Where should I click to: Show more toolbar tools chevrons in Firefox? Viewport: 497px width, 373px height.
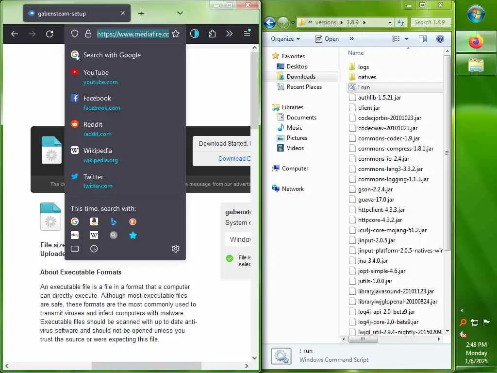(x=229, y=34)
